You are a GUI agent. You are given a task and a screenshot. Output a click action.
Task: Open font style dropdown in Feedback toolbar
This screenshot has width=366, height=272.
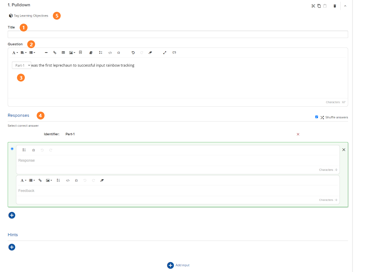coord(23,181)
